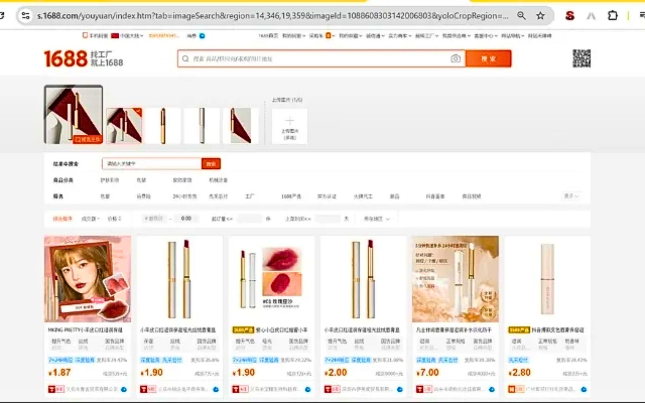This screenshot has width=645, height=403.
Task: Expand the 我的阿里 dropdown menu
Action: tap(294, 36)
